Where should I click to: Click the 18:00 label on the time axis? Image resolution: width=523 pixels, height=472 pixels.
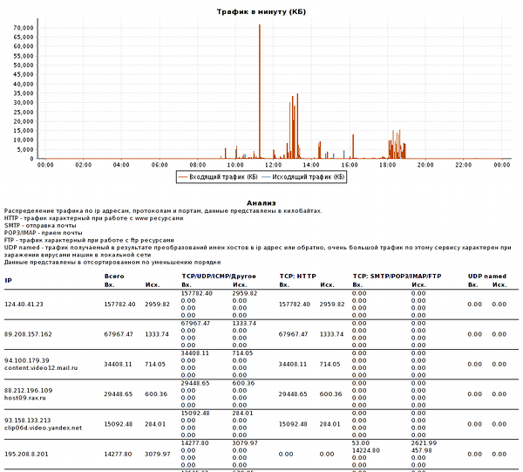388,164
